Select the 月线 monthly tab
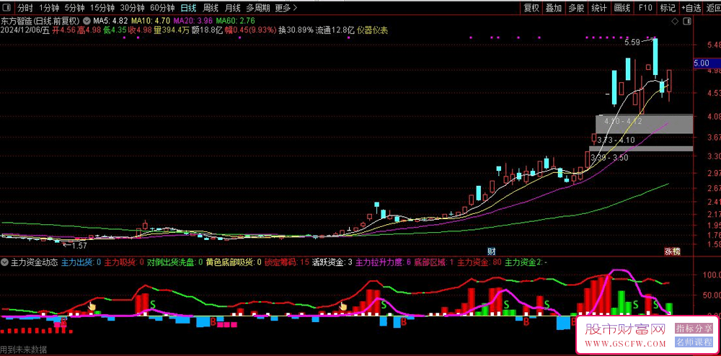The width and height of the screenshot is (721, 356). click(x=233, y=8)
